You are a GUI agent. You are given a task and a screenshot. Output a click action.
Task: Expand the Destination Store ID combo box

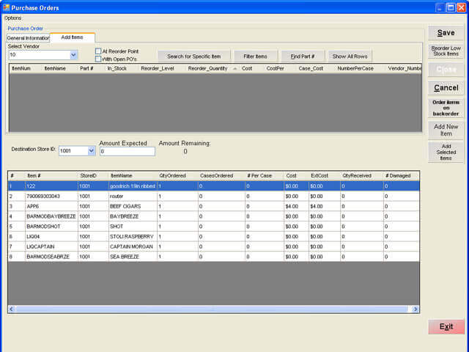(91, 151)
